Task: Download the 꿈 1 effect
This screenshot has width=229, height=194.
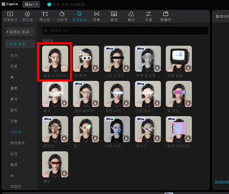Action: point(64,103)
